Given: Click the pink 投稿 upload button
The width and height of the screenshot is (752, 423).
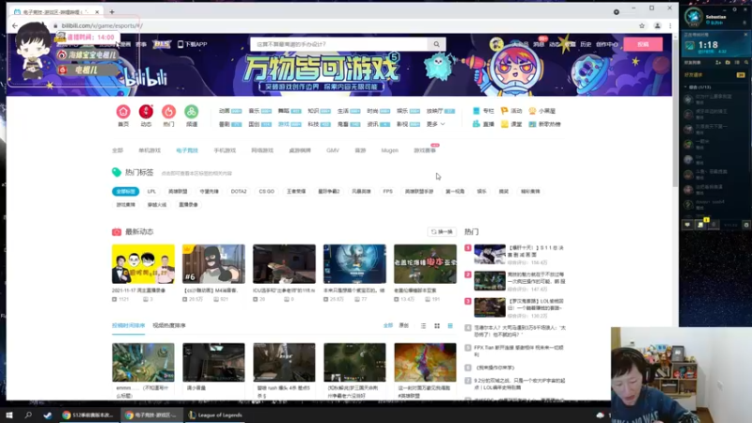Looking at the screenshot, I should pos(643,44).
